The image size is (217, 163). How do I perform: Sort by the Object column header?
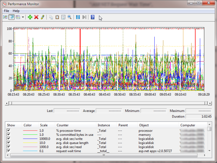click(144, 125)
